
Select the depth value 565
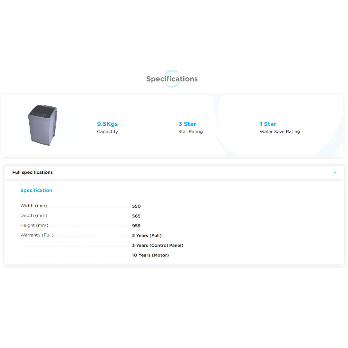[136, 216]
